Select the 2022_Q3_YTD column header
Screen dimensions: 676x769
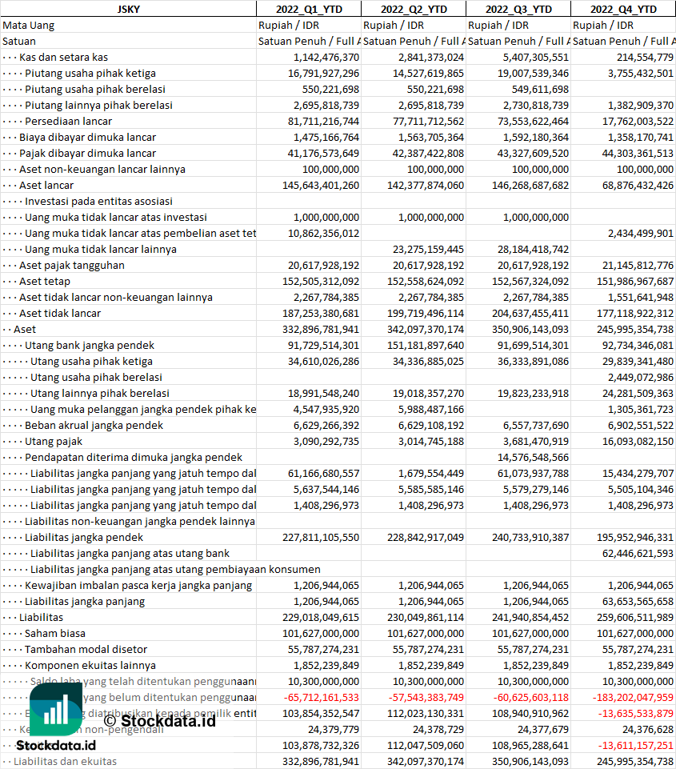[x=518, y=10]
